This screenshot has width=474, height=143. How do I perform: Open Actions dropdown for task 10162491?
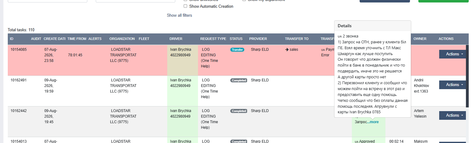pos(453,85)
